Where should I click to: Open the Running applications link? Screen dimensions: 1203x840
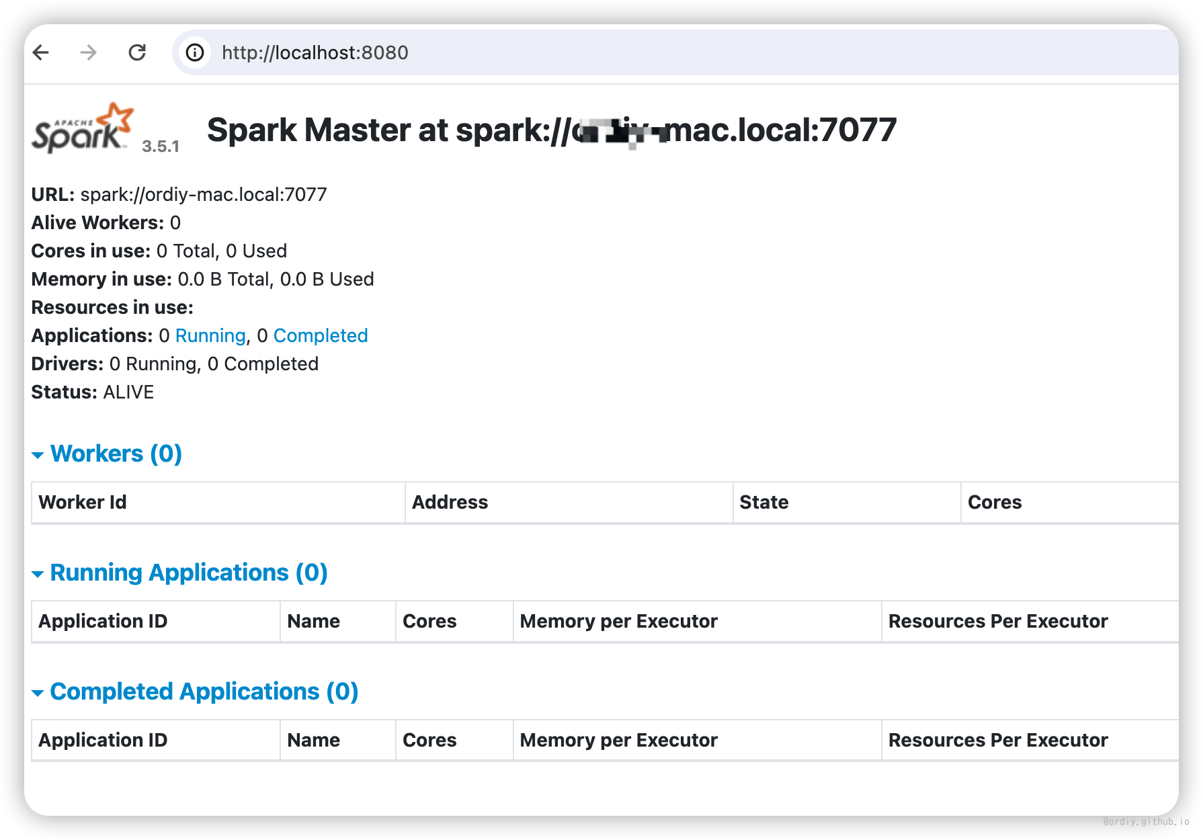(x=210, y=335)
